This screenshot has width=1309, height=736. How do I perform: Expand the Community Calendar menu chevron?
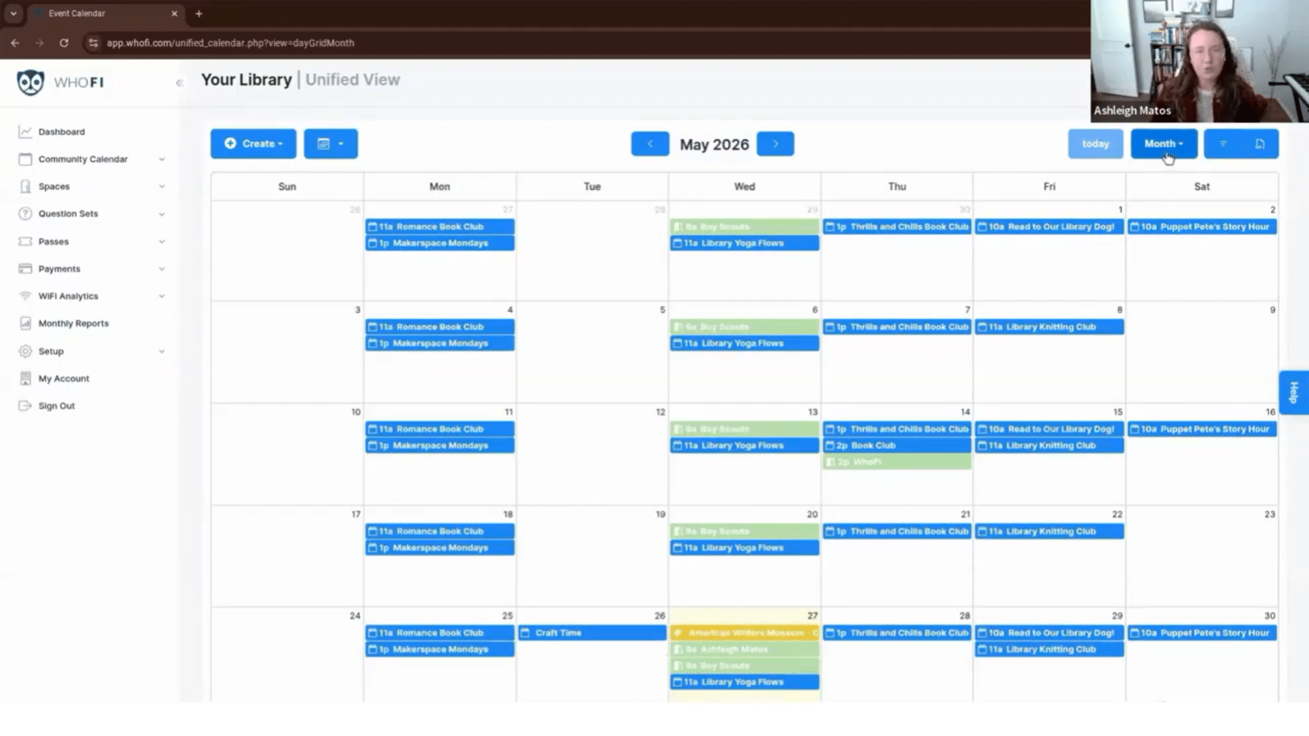pyautogui.click(x=162, y=159)
